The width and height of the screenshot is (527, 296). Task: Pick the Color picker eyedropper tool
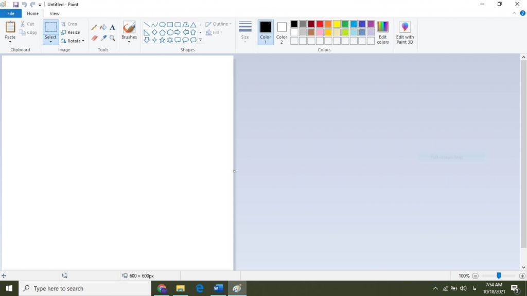[103, 38]
